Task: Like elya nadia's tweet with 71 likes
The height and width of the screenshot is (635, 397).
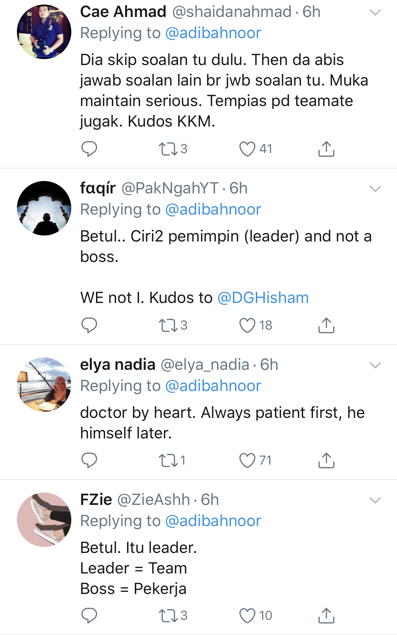Action: coord(247,460)
